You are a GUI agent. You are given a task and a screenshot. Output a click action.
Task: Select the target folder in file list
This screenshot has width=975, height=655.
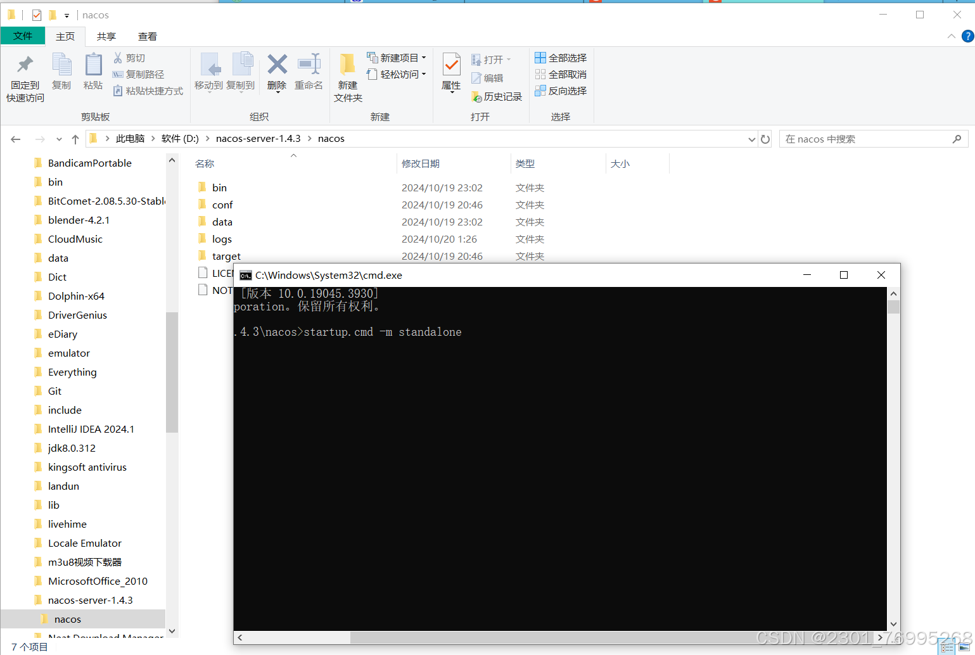point(226,256)
